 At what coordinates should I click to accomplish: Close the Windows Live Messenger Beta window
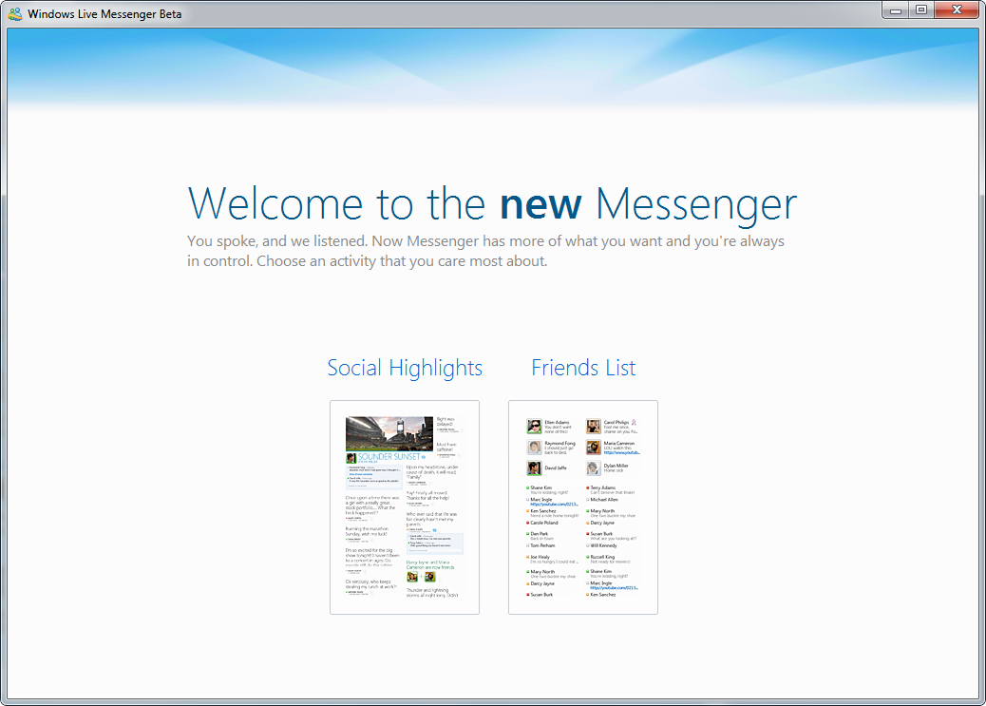pyautogui.click(x=958, y=10)
